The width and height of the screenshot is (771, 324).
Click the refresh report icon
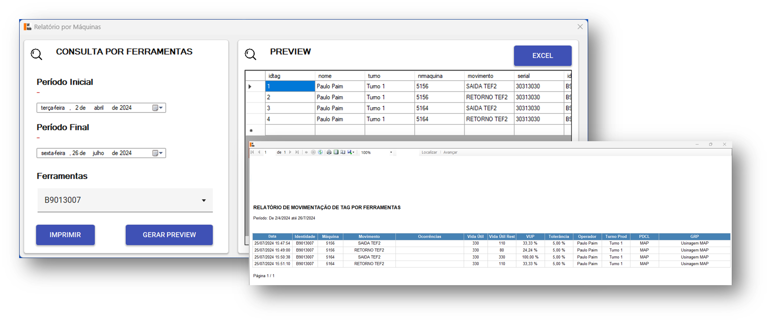(x=320, y=152)
